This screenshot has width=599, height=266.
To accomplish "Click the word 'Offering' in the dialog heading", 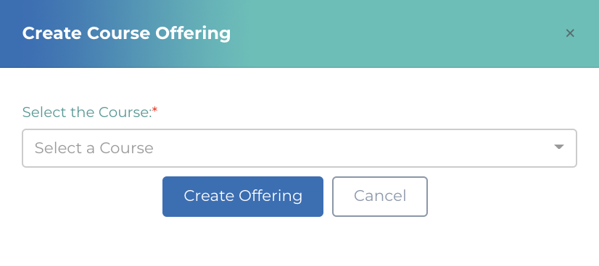I will click(193, 33).
